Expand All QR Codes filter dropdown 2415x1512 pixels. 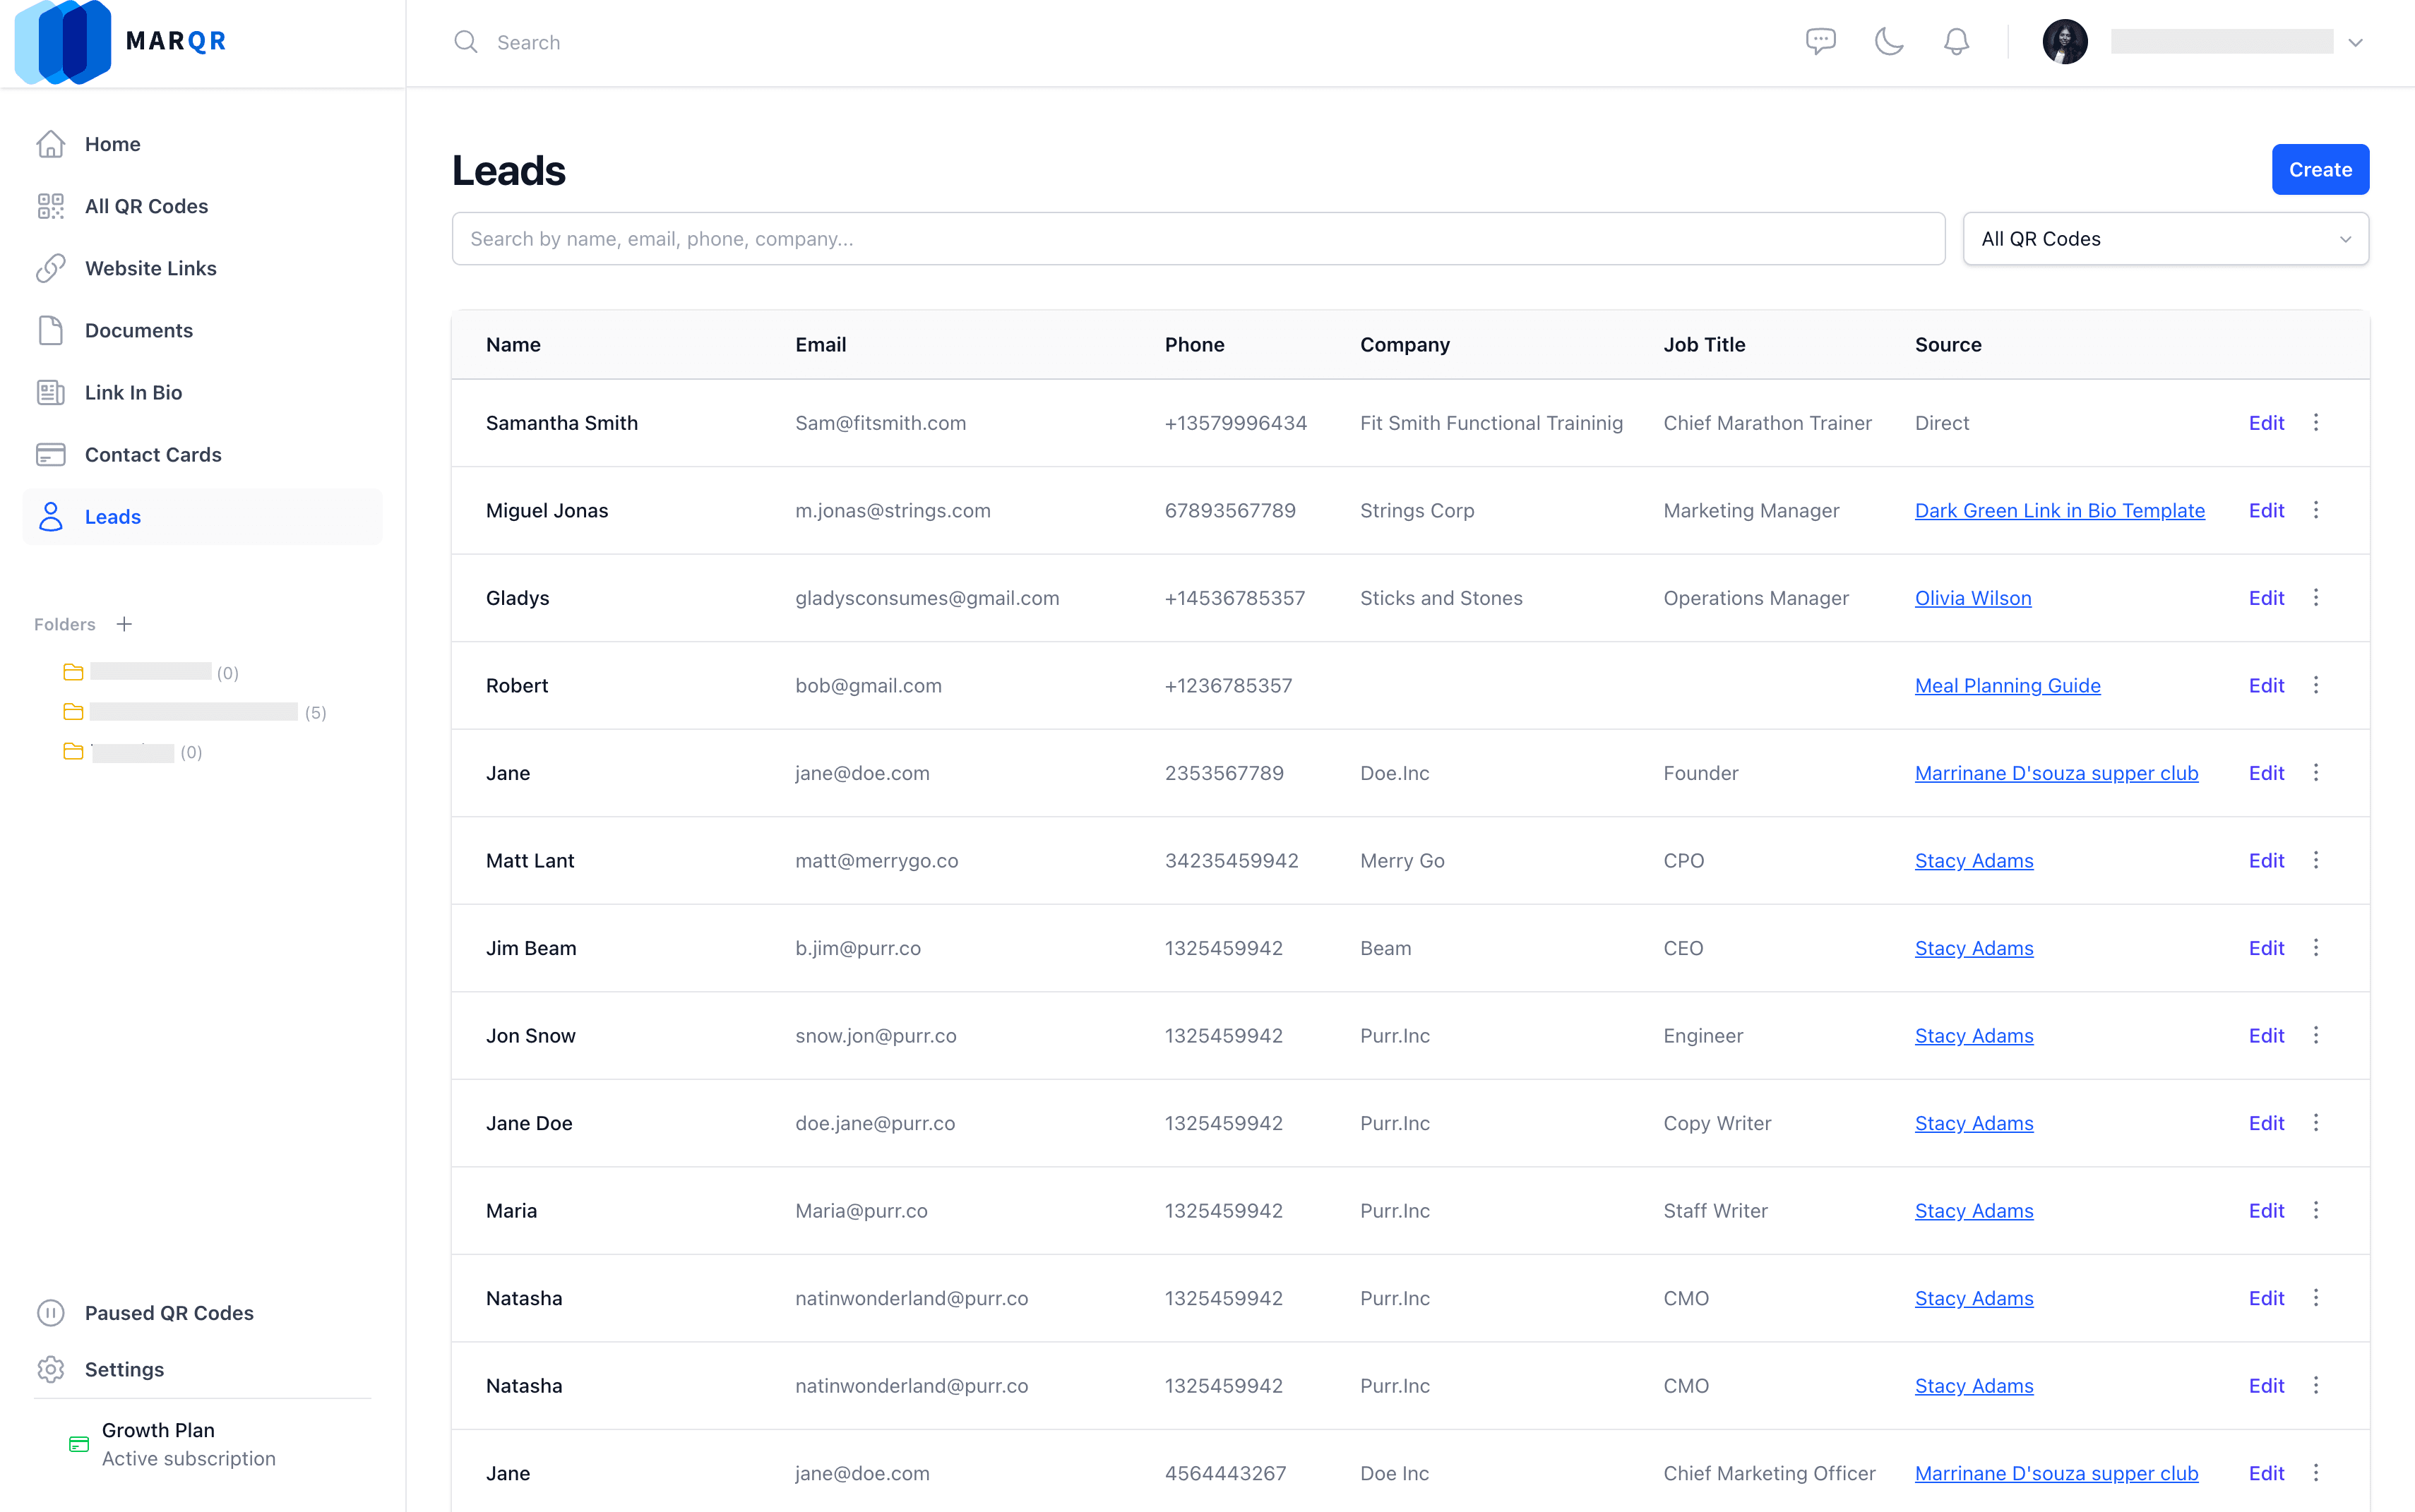[2165, 239]
